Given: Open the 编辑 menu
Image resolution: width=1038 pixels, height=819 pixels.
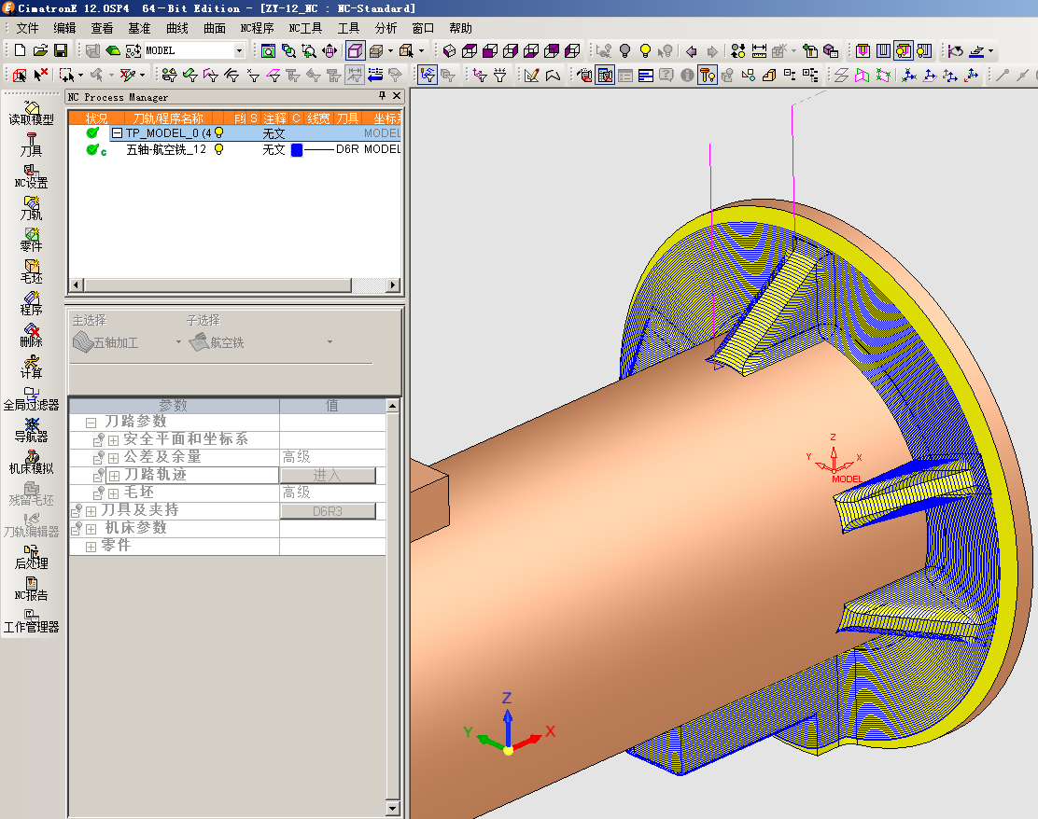Looking at the screenshot, I should coord(65,28).
